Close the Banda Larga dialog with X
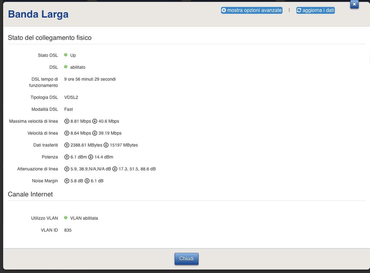The width and height of the screenshot is (370, 273). (354, 4)
